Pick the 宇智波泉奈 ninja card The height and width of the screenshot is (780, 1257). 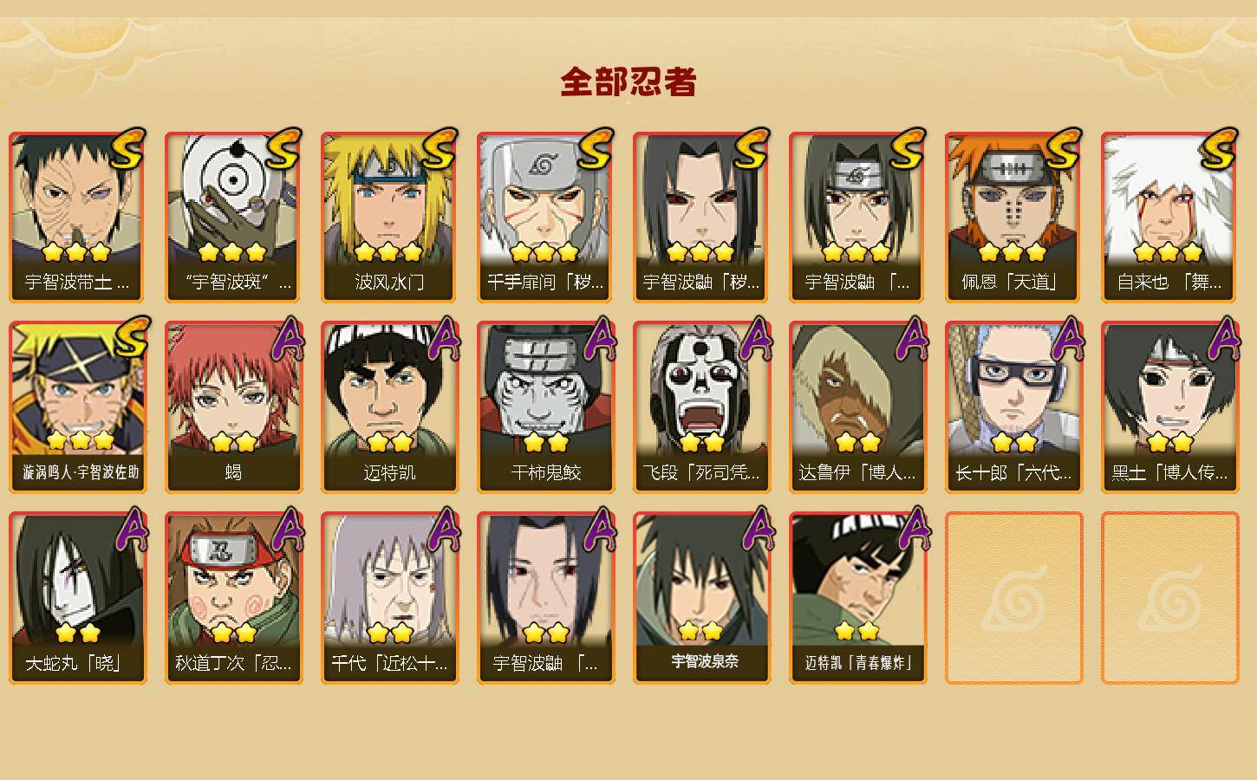click(x=701, y=598)
